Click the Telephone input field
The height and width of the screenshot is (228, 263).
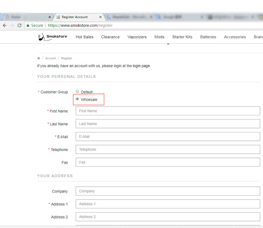pos(168,149)
